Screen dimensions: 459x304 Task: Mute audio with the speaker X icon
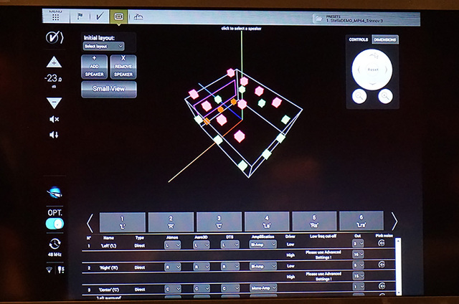click(55, 119)
